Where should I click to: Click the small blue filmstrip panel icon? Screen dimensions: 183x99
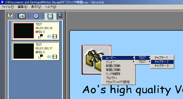60,15
